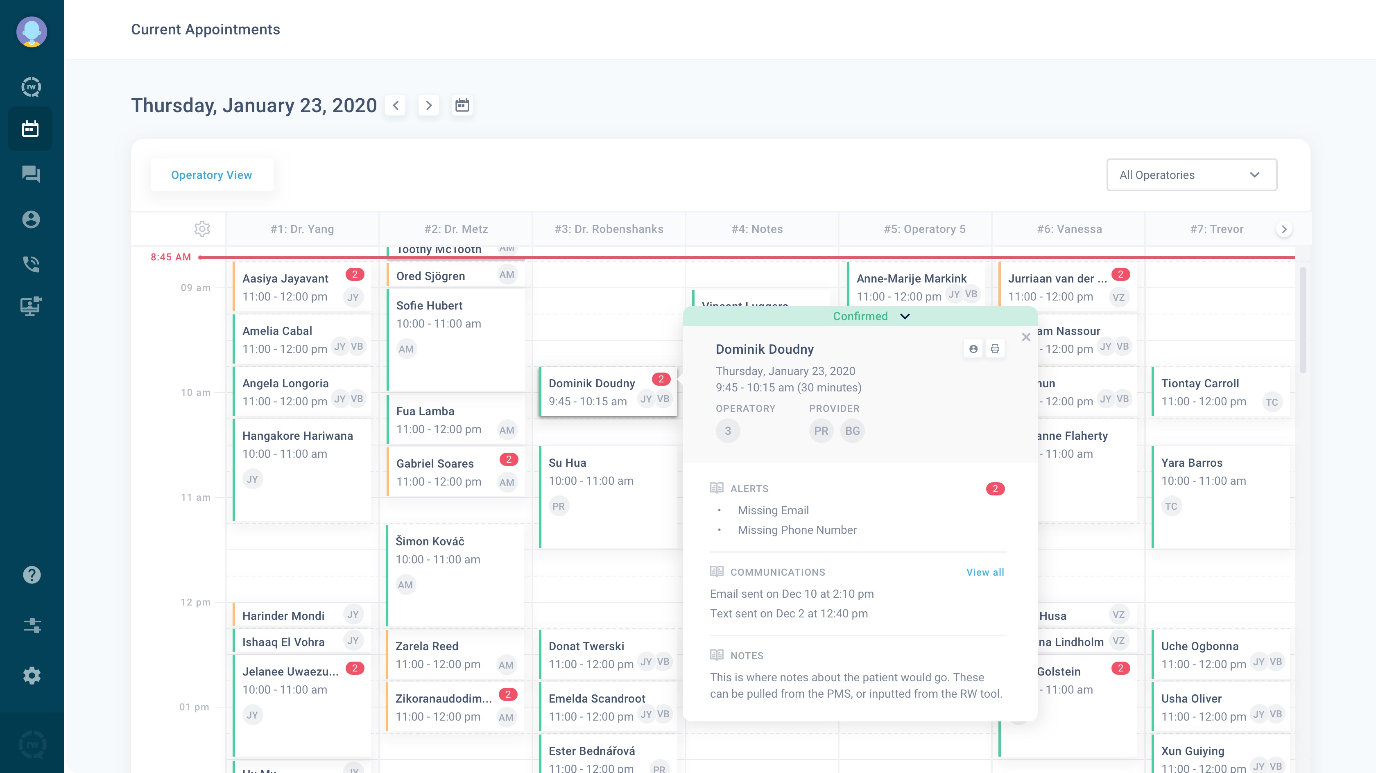
Task: Open the sliders preferences sidebar icon
Action: pyautogui.click(x=32, y=625)
